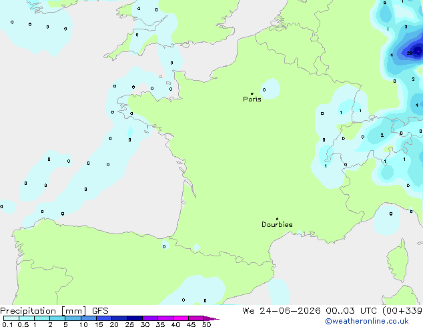Click the '00..03 UTC' time range text
Image resolution: width=423 pixels, height=327 pixels.
[351, 311]
